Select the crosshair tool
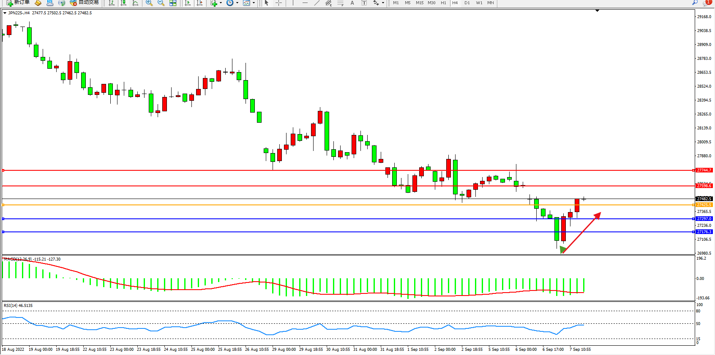 (279, 3)
